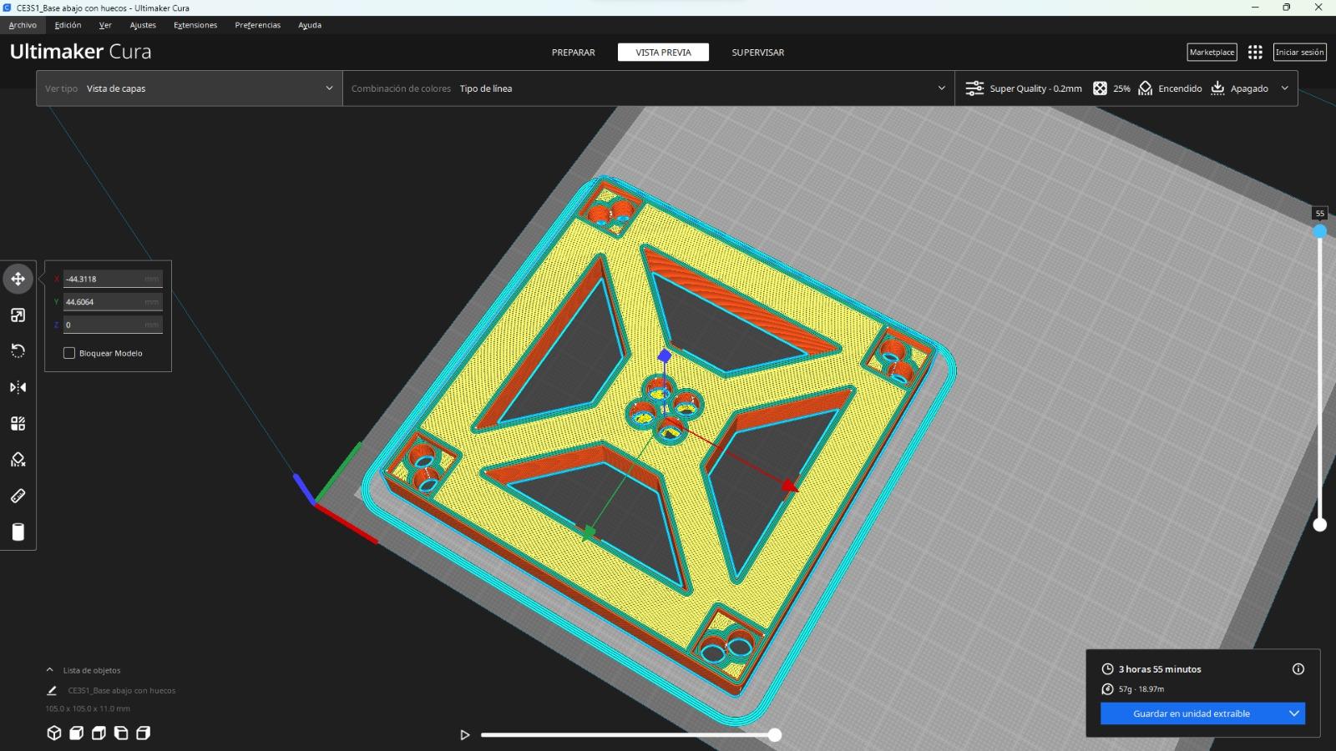
Task: Select the ruler measuring tool
Action: coord(18,496)
